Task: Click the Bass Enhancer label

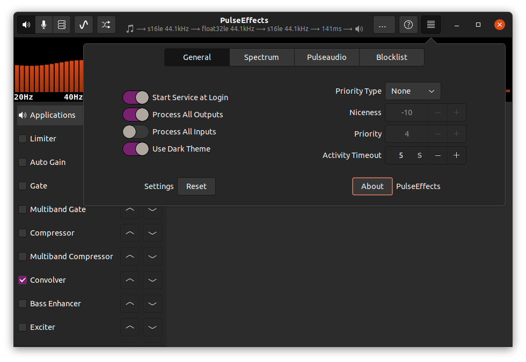Action: click(55, 304)
